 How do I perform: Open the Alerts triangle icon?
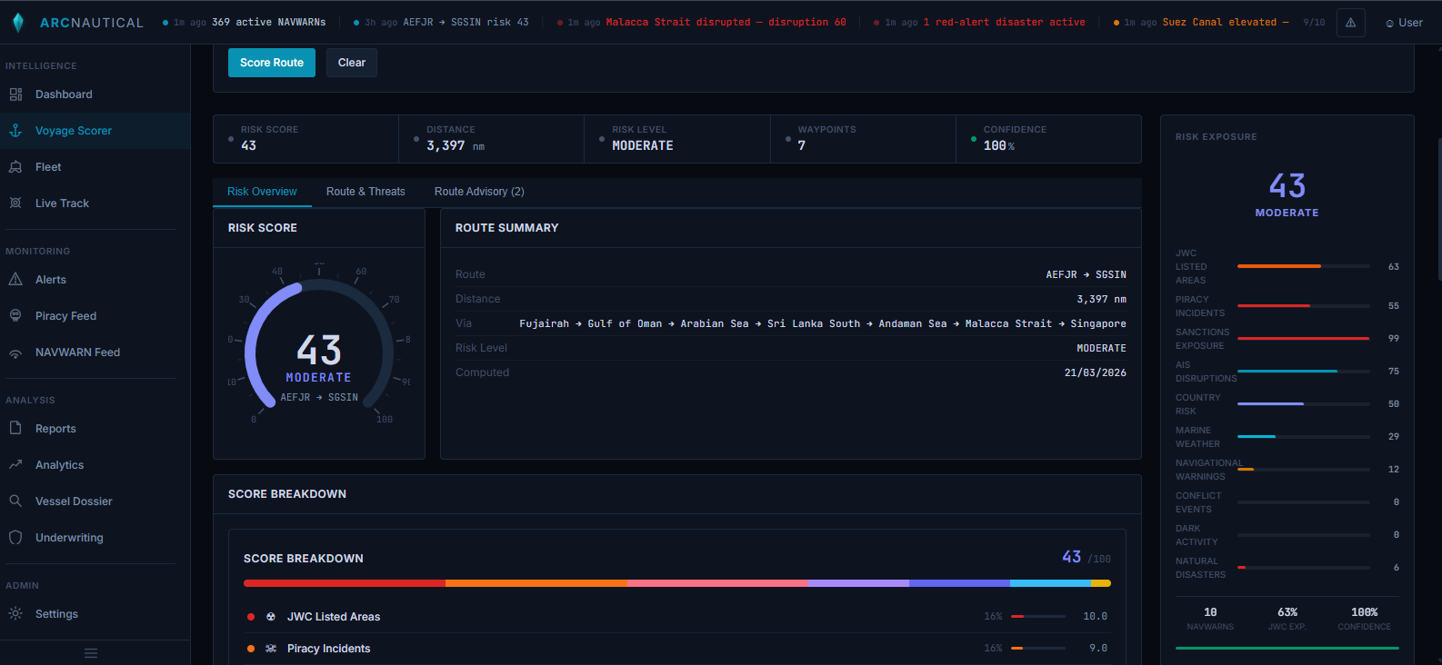[x=15, y=280]
